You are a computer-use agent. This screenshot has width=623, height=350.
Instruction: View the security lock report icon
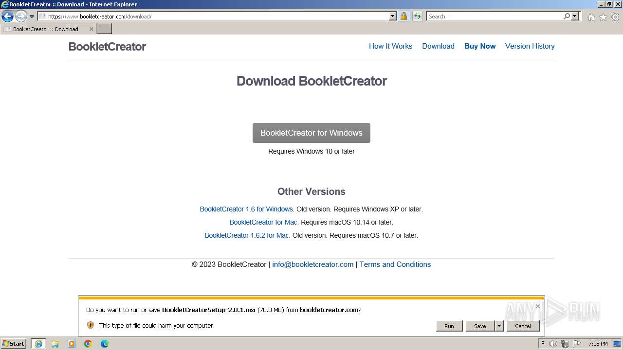point(403,17)
